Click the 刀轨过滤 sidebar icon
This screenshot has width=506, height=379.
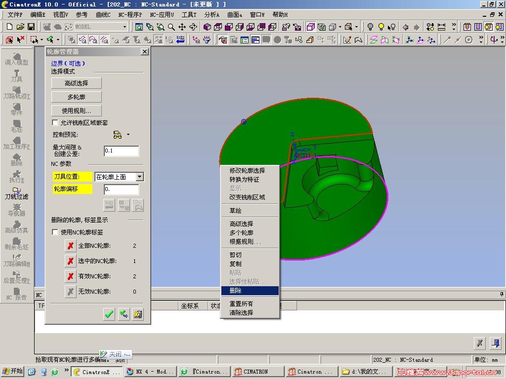click(x=16, y=193)
